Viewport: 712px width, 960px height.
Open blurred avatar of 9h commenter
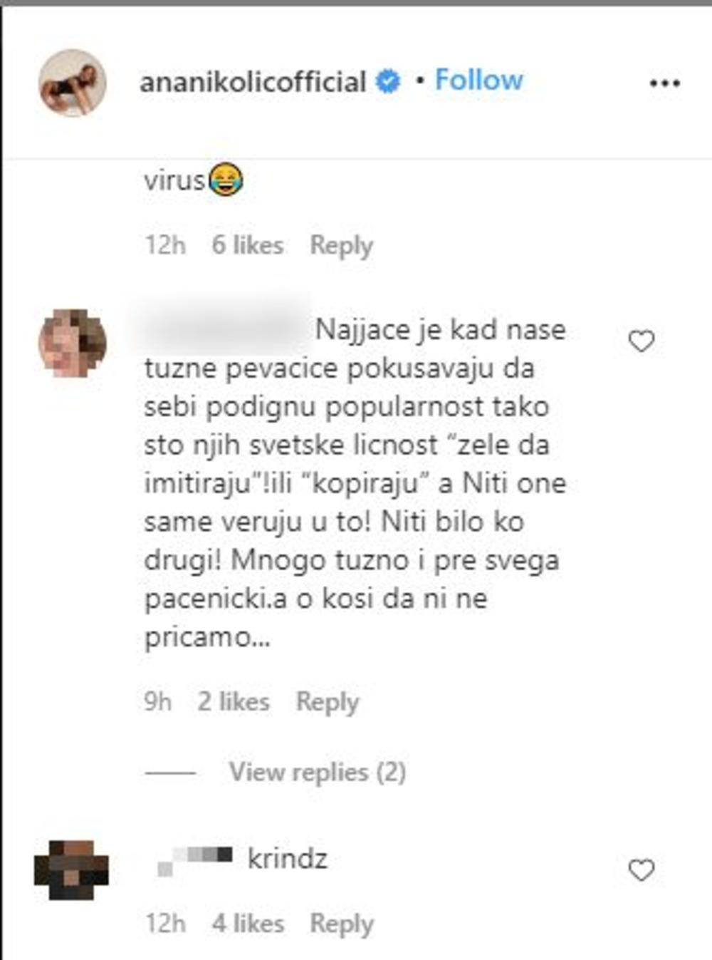click(x=72, y=343)
